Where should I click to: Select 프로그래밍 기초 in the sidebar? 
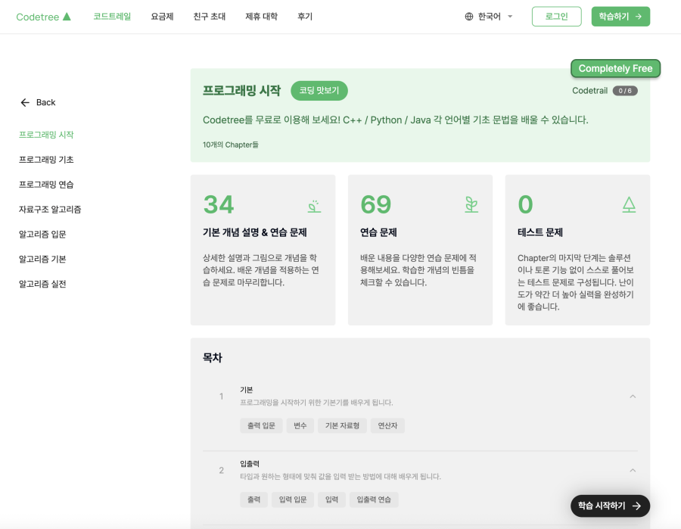coord(46,160)
